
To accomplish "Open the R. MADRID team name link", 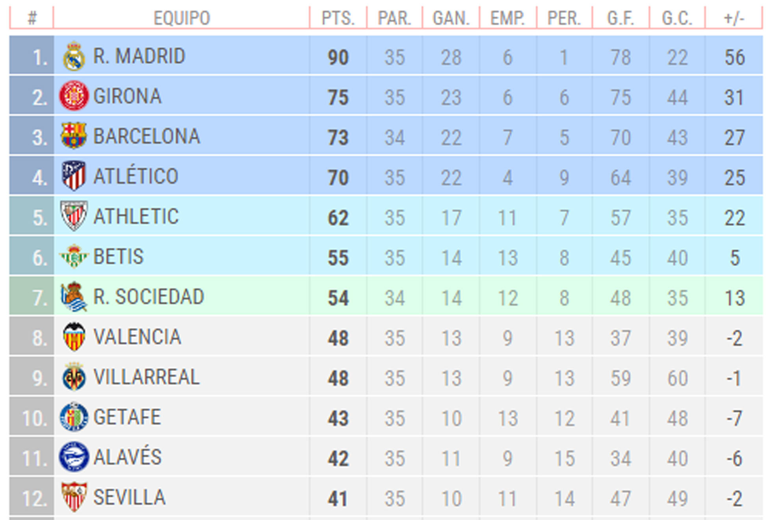I will [x=139, y=56].
